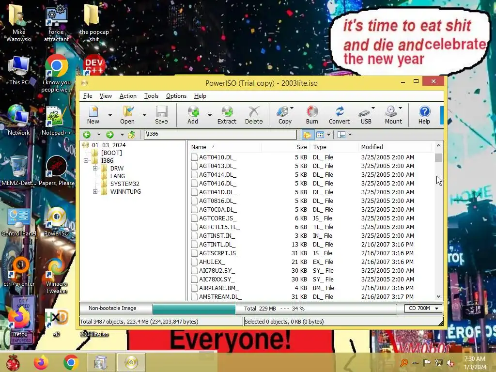Select the PowerISO desktop shortcut
Image resolution: width=496 pixels, height=372 pixels.
coord(56,221)
